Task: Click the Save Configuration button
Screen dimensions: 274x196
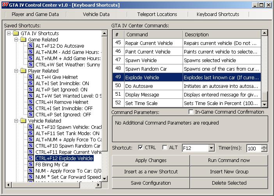Action: 151,183
